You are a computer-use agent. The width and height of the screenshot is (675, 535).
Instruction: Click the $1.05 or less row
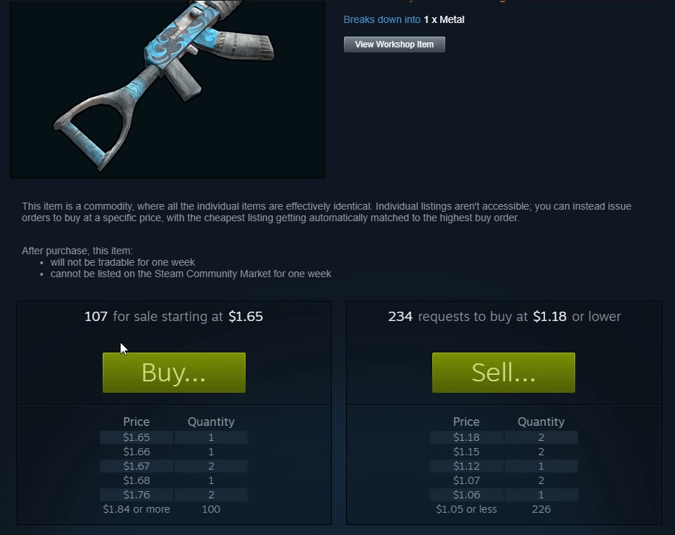point(503,509)
